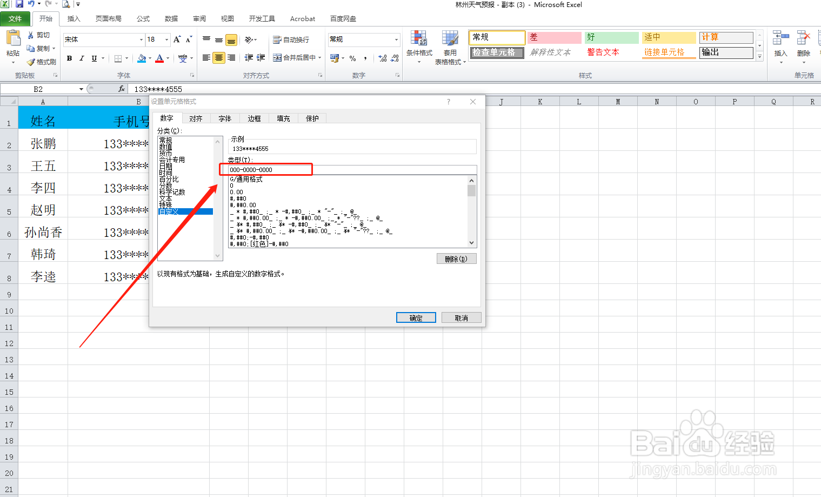
Task: Open the 文件 menu
Action: tap(15, 18)
